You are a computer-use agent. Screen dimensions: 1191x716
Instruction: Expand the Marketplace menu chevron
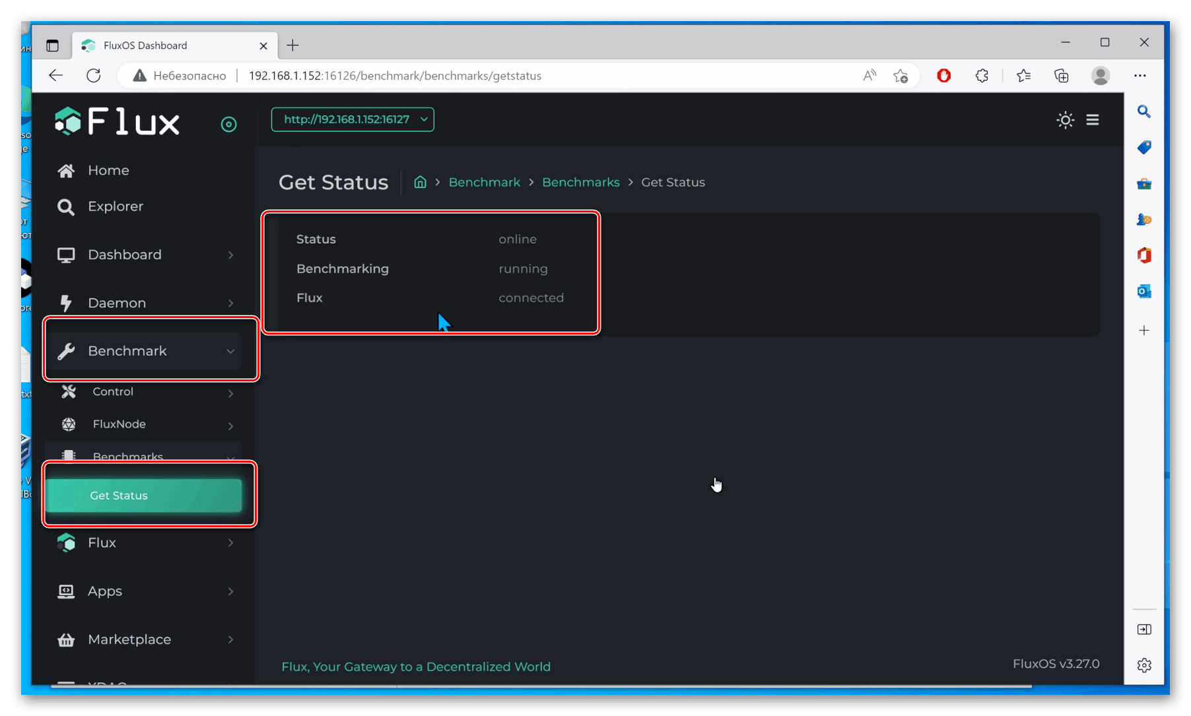point(230,639)
